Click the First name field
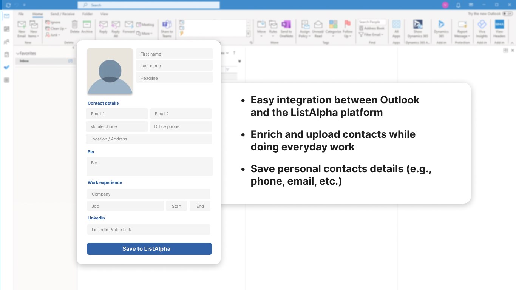The image size is (516, 290). [x=174, y=54]
